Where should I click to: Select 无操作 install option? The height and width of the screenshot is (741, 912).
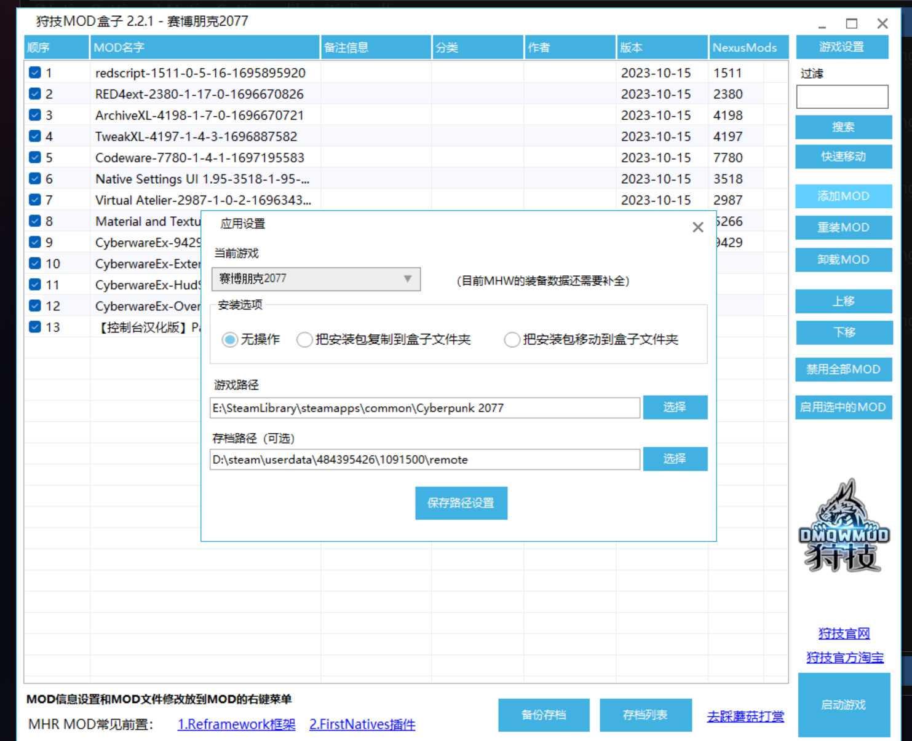pyautogui.click(x=230, y=340)
